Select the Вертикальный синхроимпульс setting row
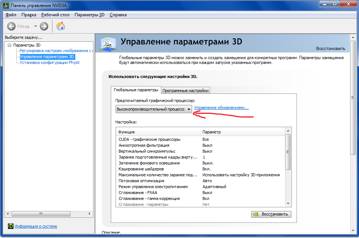The width and height of the screenshot is (359, 238). [147, 151]
